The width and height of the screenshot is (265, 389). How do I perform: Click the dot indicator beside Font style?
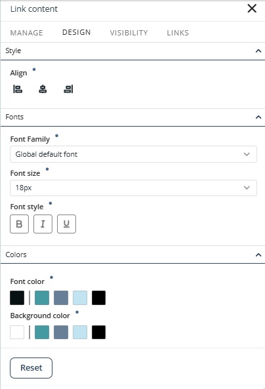click(51, 203)
